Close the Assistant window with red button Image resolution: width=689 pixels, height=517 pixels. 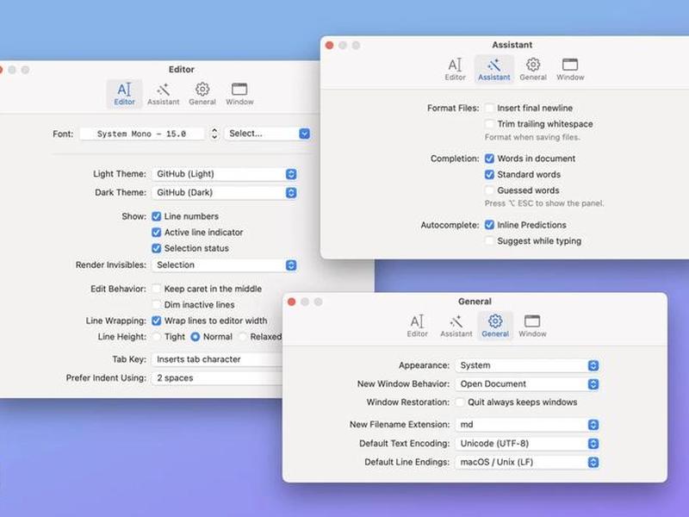click(x=329, y=46)
